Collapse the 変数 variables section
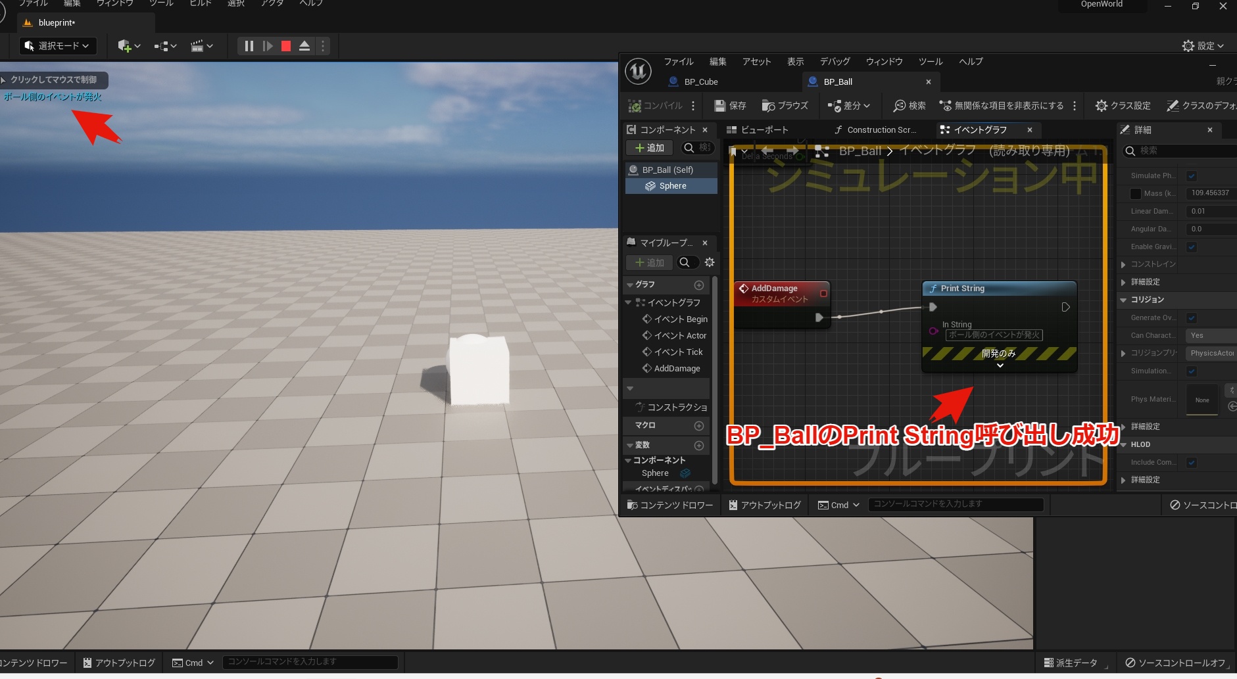 tap(630, 446)
